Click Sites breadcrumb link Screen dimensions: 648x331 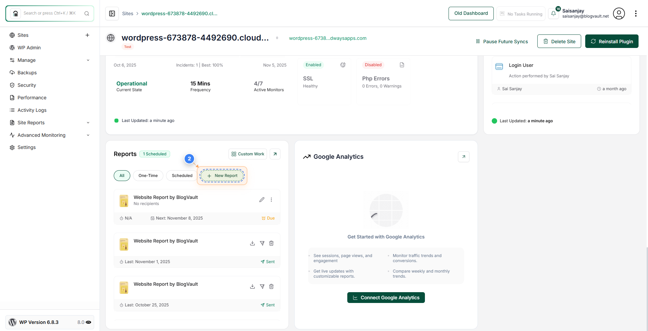coord(128,14)
